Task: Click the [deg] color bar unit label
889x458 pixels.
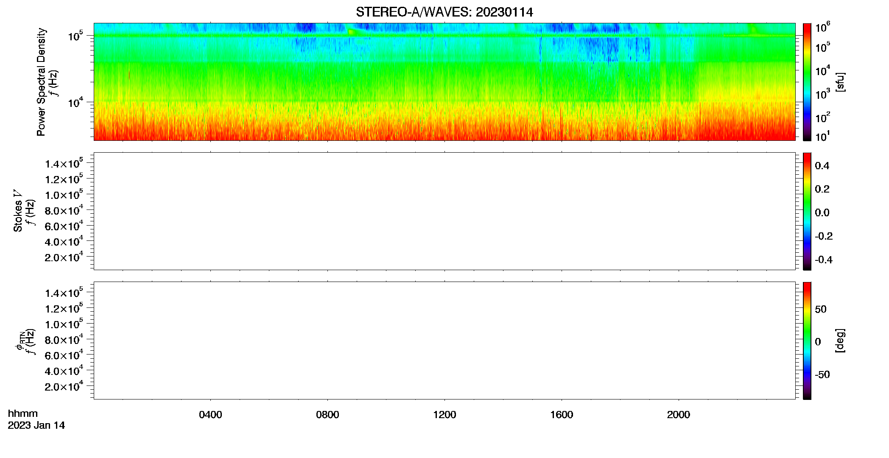Action: (x=840, y=341)
